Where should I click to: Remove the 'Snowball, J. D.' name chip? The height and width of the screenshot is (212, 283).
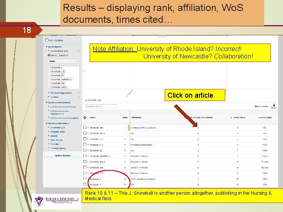[50, 71]
